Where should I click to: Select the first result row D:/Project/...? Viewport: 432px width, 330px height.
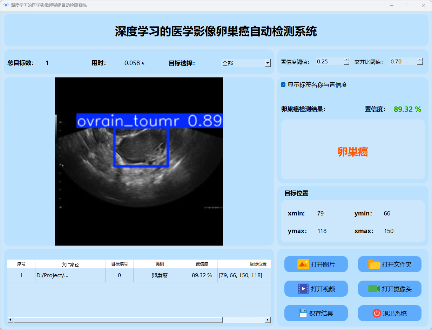click(70, 275)
